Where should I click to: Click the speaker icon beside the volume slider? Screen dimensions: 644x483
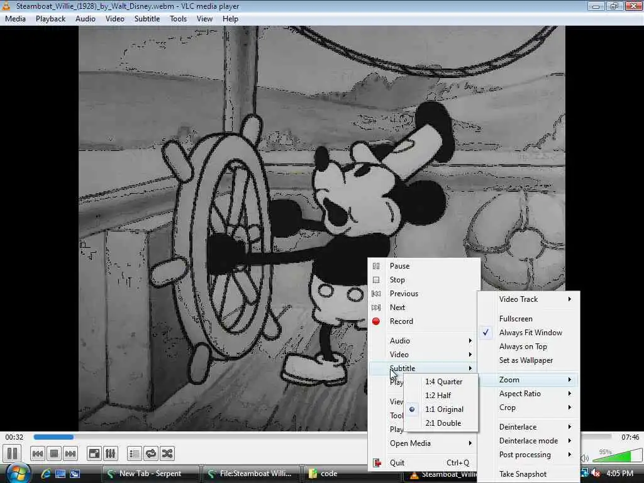pyautogui.click(x=586, y=458)
